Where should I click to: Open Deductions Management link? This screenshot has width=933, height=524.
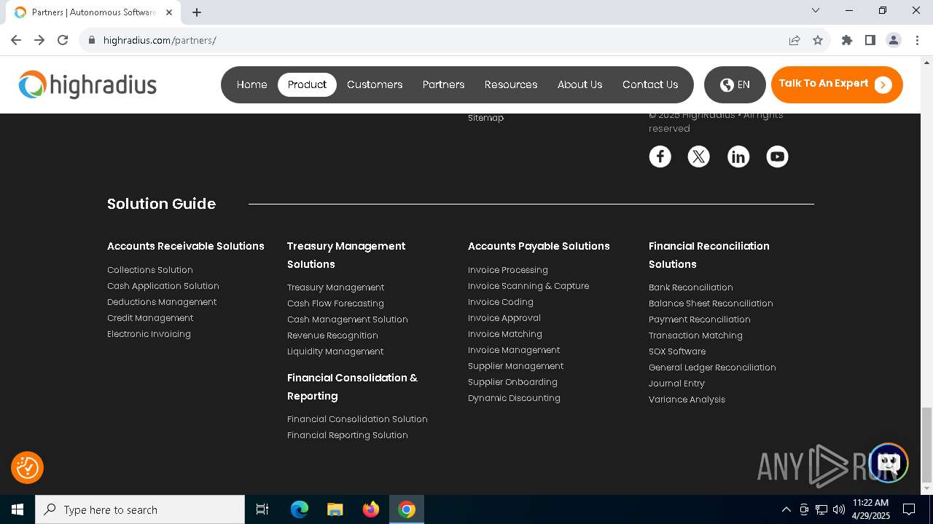click(162, 302)
